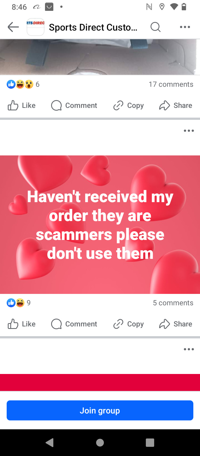The image size is (200, 456).
Task: Copy link of the scammers post
Action: tap(129, 324)
